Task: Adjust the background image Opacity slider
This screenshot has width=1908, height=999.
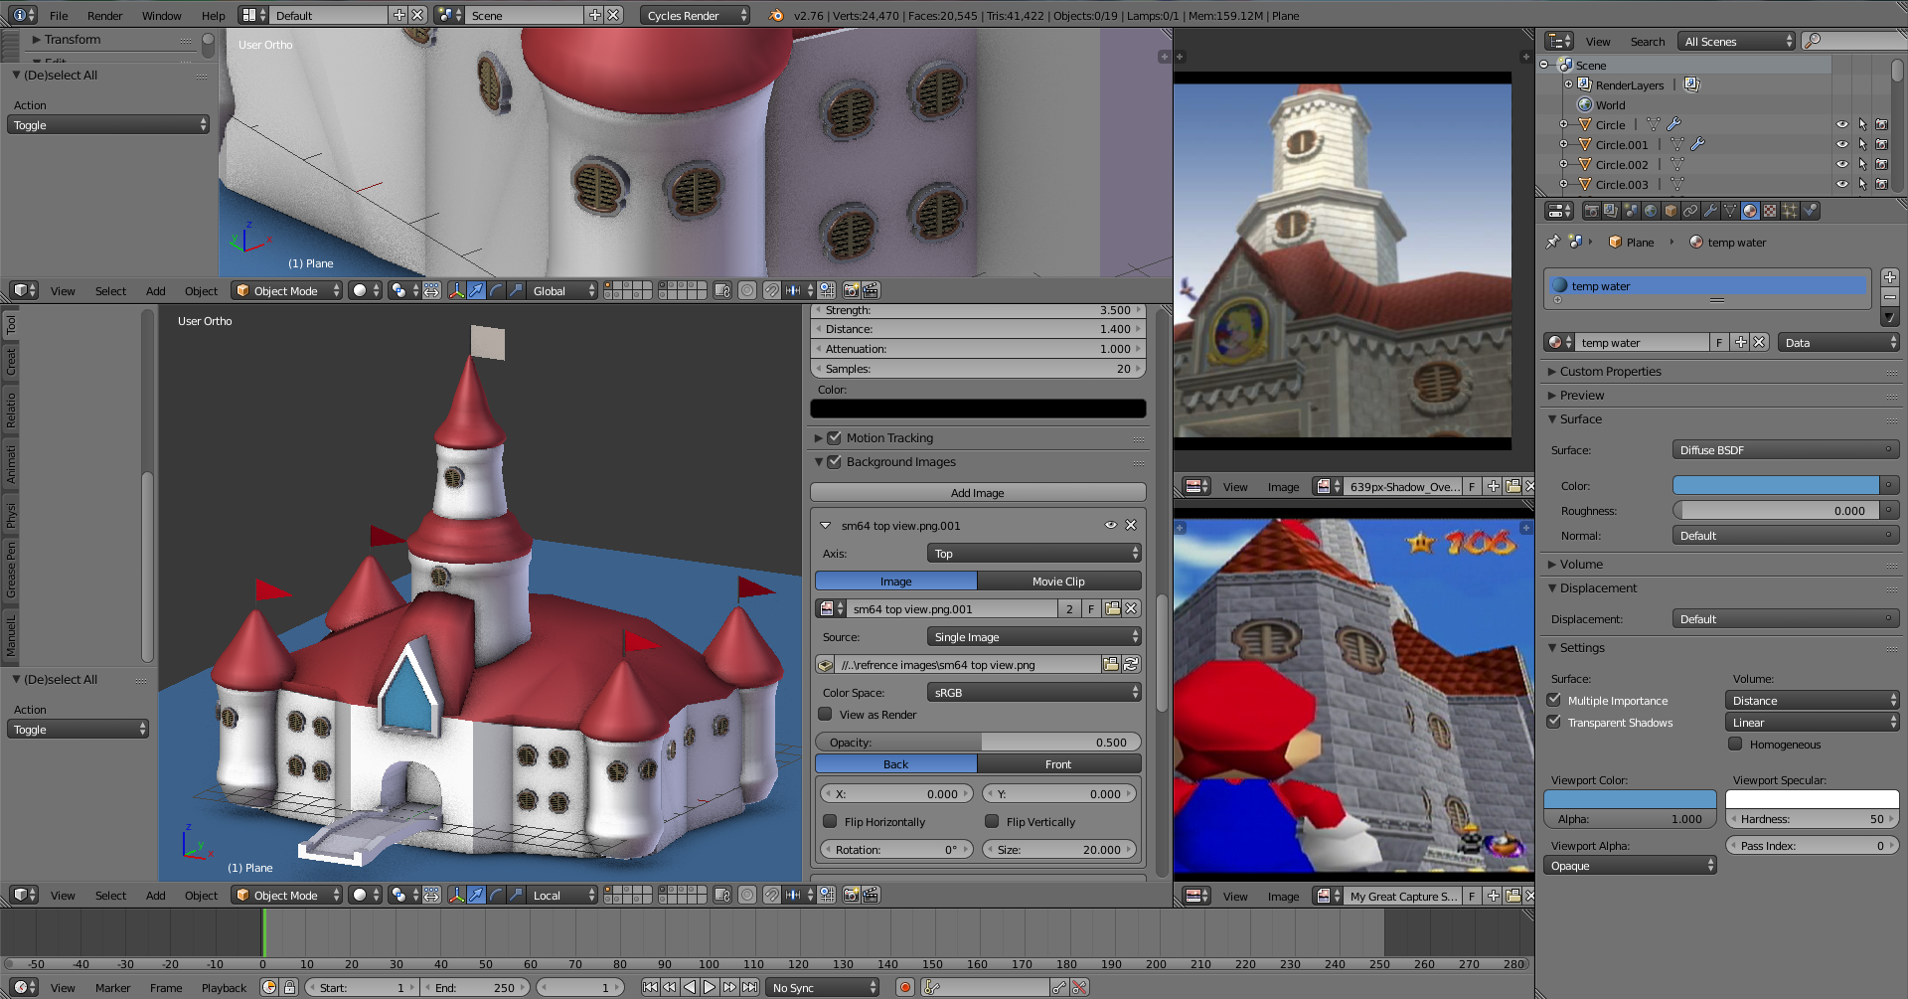Action: (x=978, y=742)
